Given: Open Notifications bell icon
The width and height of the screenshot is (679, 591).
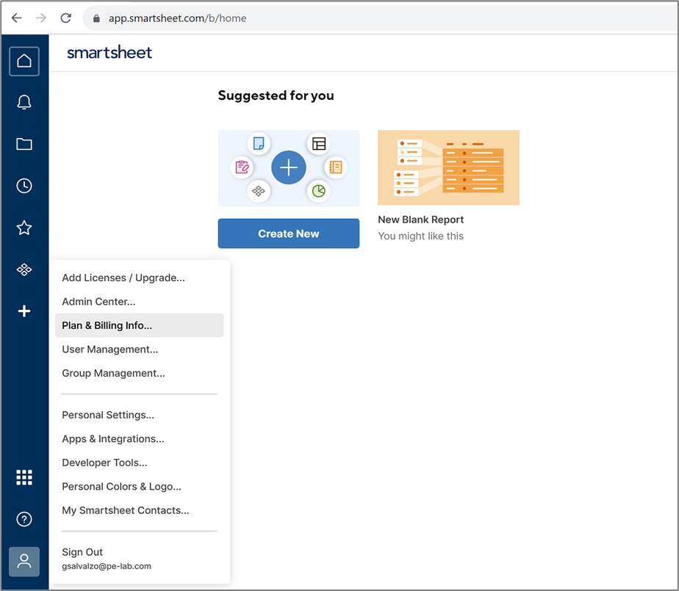Looking at the screenshot, I should [24, 102].
